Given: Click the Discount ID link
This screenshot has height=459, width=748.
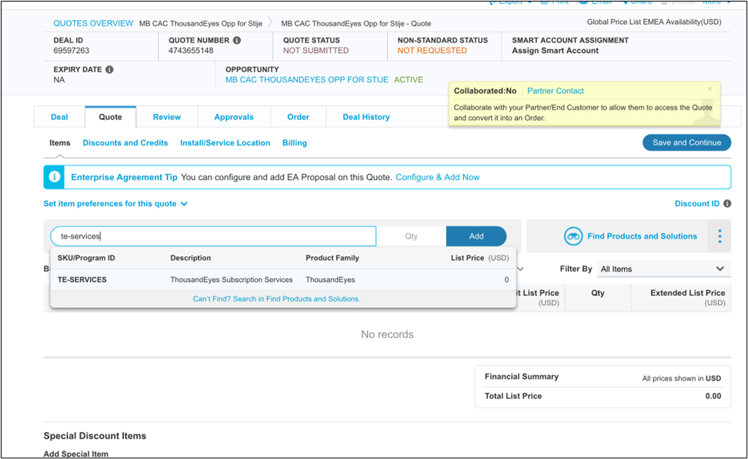Looking at the screenshot, I should (x=697, y=203).
